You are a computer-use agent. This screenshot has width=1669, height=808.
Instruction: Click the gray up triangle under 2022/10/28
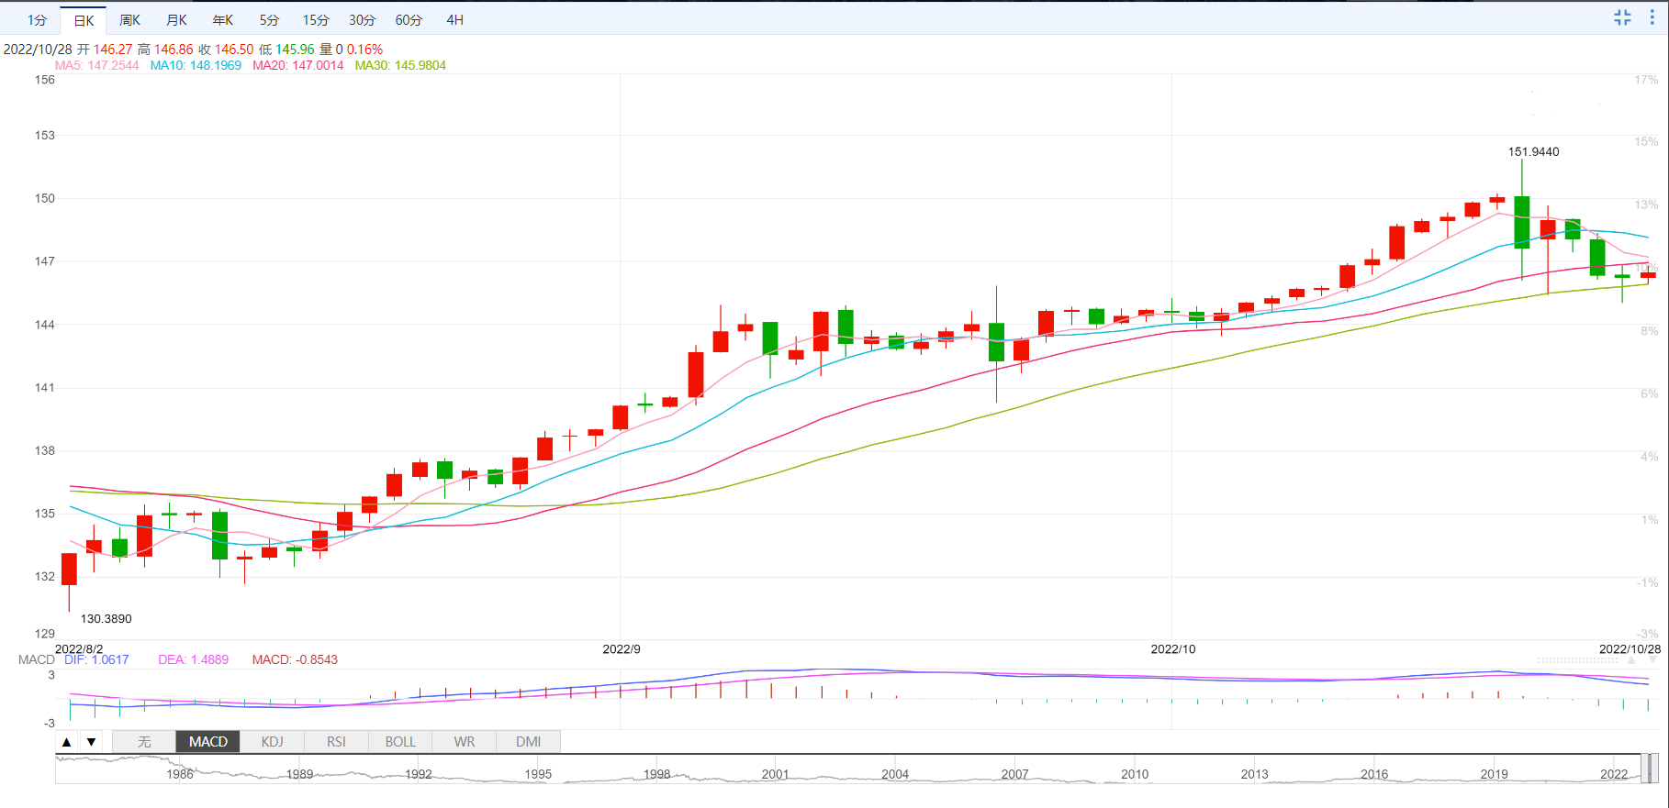tap(1631, 660)
